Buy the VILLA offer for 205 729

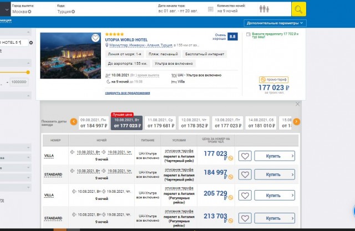[275, 196]
